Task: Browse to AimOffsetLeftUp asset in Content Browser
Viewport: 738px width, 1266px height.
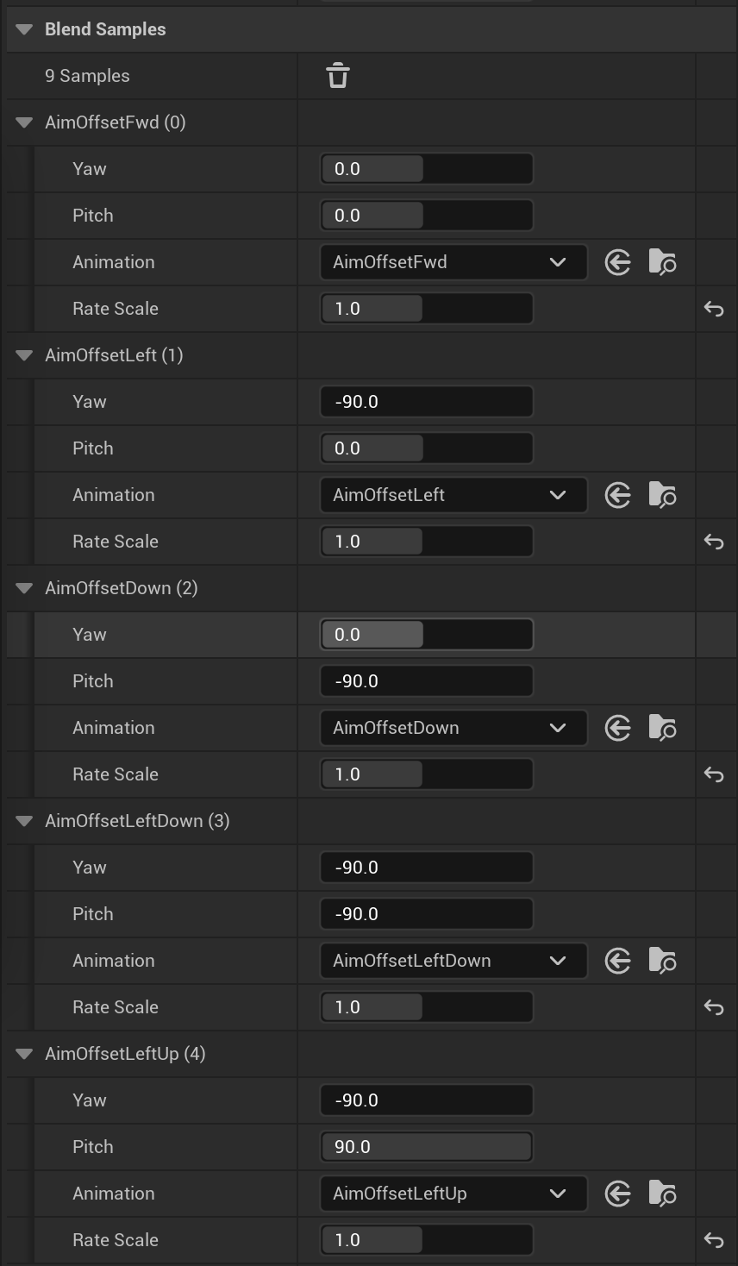Action: [x=662, y=1194]
